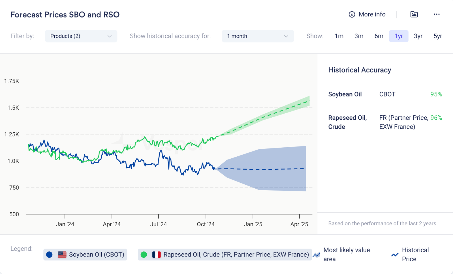Select the 1m time range
Image resolution: width=453 pixels, height=274 pixels.
[339, 36]
